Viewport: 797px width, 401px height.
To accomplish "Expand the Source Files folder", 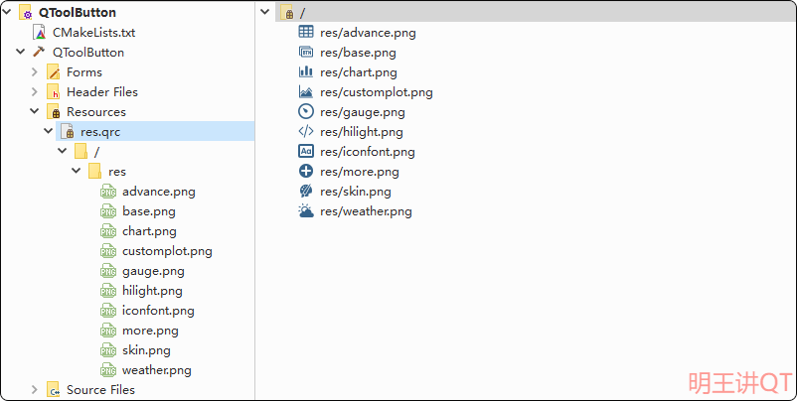I will click(x=35, y=390).
